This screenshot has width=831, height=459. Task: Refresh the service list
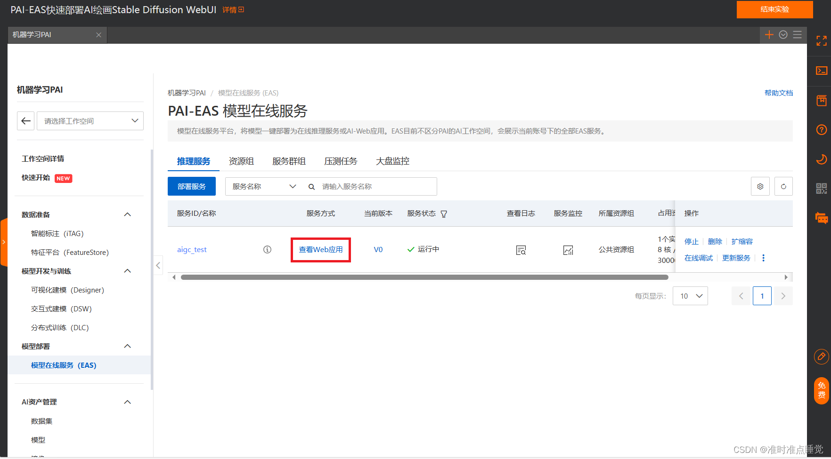pyautogui.click(x=783, y=186)
